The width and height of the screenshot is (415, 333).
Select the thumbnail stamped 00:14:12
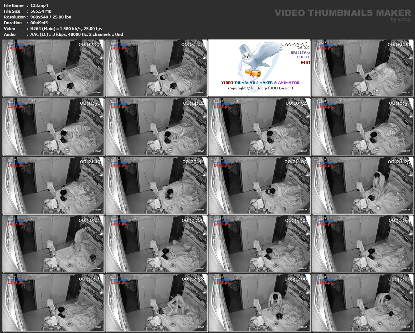tap(156, 127)
